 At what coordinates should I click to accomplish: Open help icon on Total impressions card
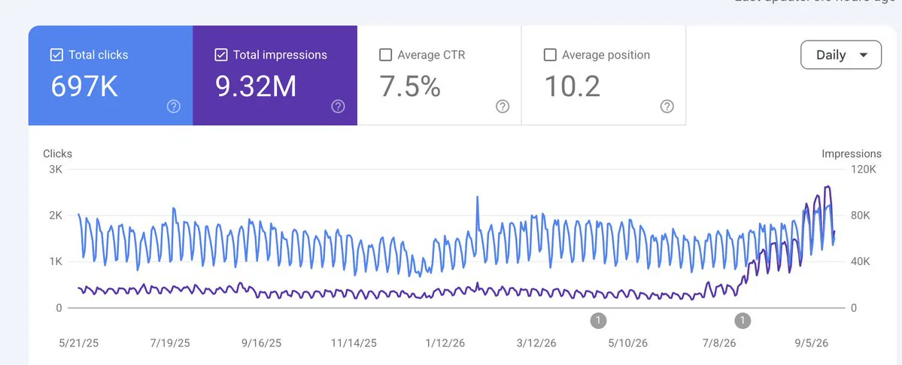[x=339, y=106]
